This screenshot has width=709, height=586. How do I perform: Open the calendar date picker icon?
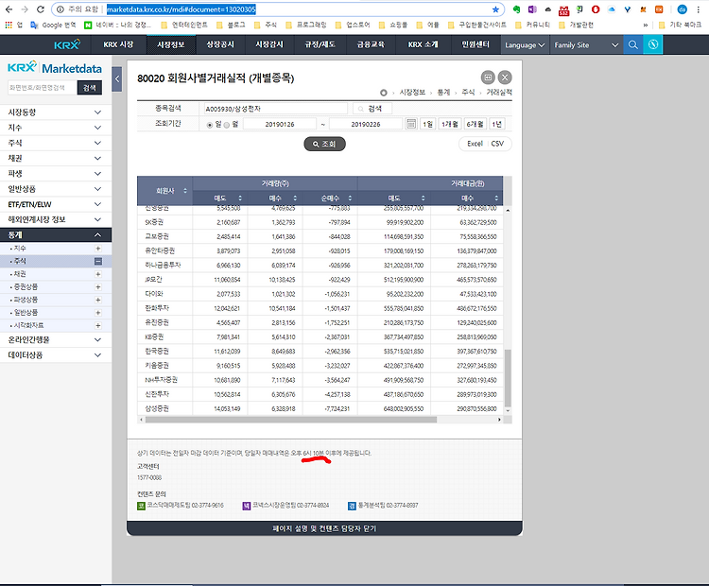pyautogui.click(x=411, y=124)
